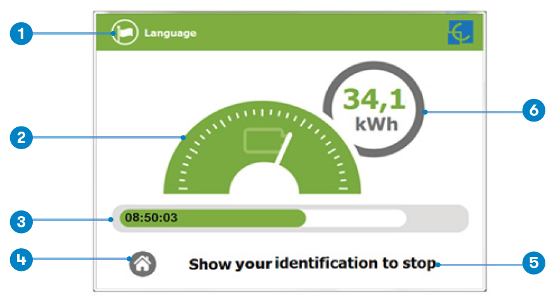Click the blue company logo in header
The height and width of the screenshot is (301, 558).
pyautogui.click(x=460, y=32)
